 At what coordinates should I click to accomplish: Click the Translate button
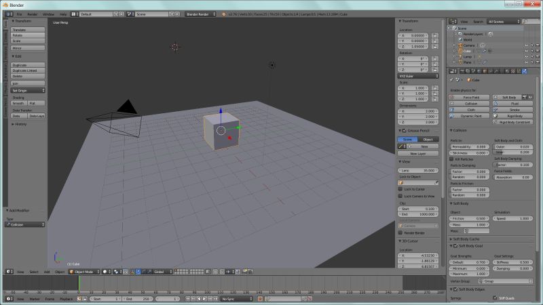(x=28, y=30)
